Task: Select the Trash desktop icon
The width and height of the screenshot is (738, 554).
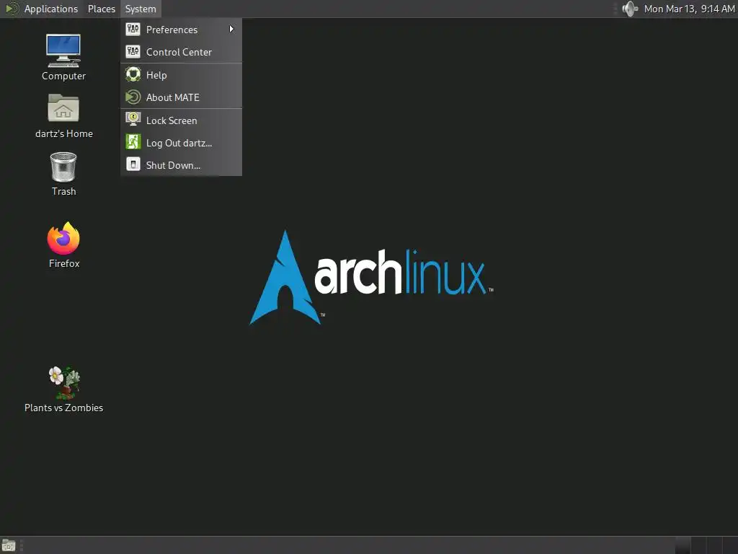Action: click(x=63, y=174)
